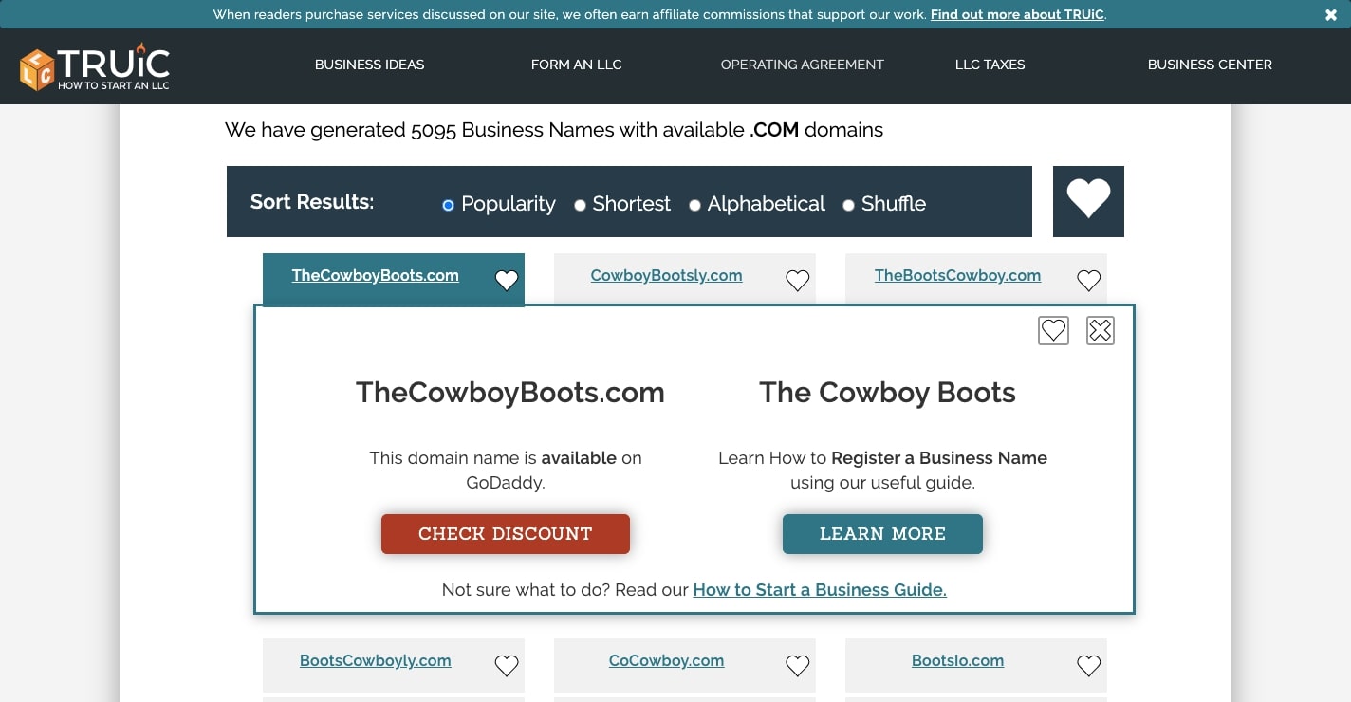The image size is (1351, 702).
Task: Unfavorite TheCowboyBoots.com heart icon
Action: pyautogui.click(x=507, y=280)
